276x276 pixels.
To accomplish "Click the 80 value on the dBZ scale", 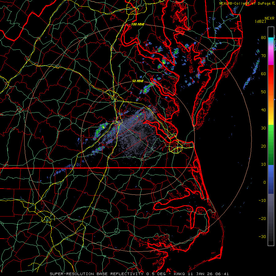I will 263,38.
